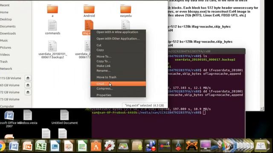Open Videos in the sidebar

5,55
